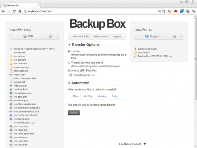Click the BackupBox zip file icon
Image resolution: width=197 pixels, height=148 pixels.
coord(135,56)
